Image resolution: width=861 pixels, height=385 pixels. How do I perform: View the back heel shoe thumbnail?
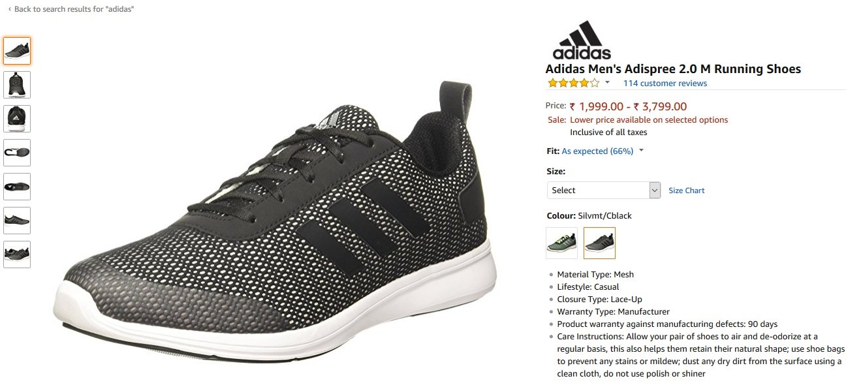tap(17, 119)
